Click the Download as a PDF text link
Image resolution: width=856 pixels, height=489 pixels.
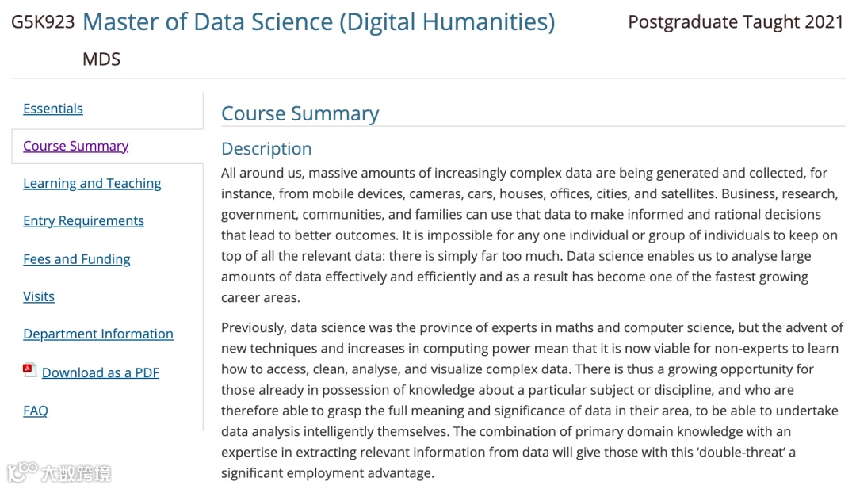[x=101, y=372]
